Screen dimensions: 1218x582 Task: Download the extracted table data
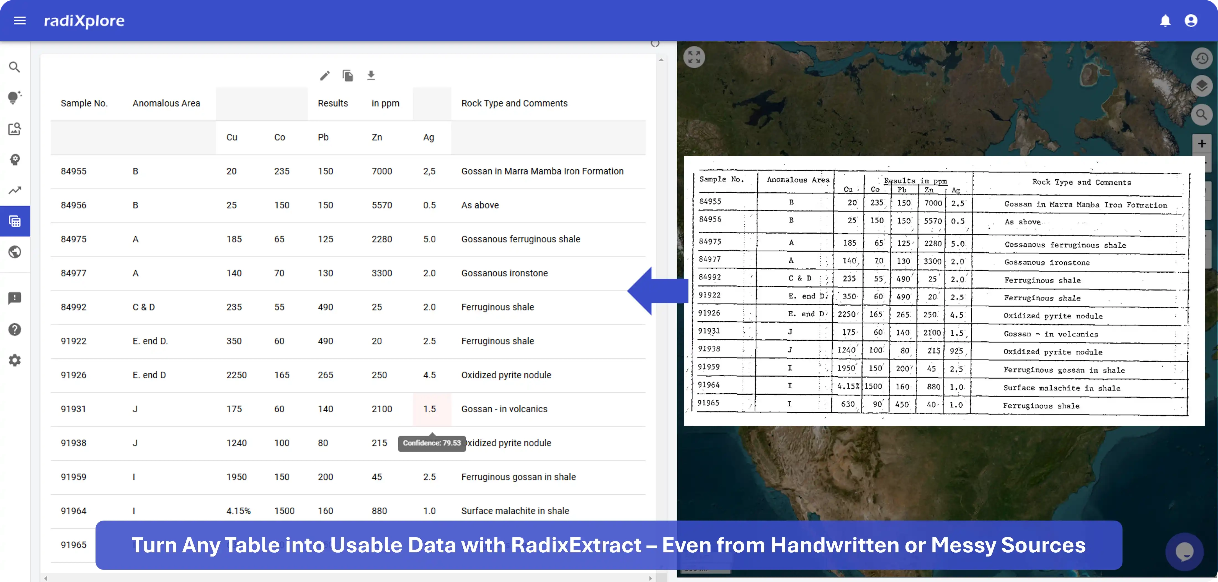[371, 76]
